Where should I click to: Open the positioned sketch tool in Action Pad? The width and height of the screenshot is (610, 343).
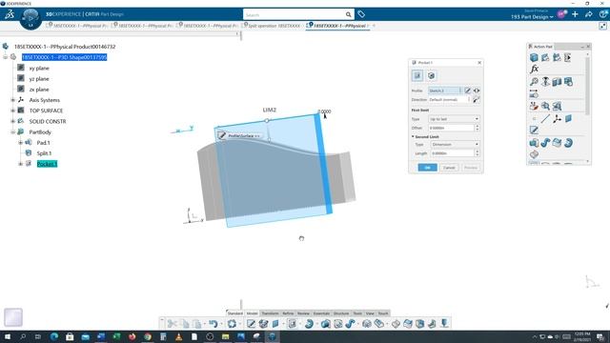(x=534, y=130)
